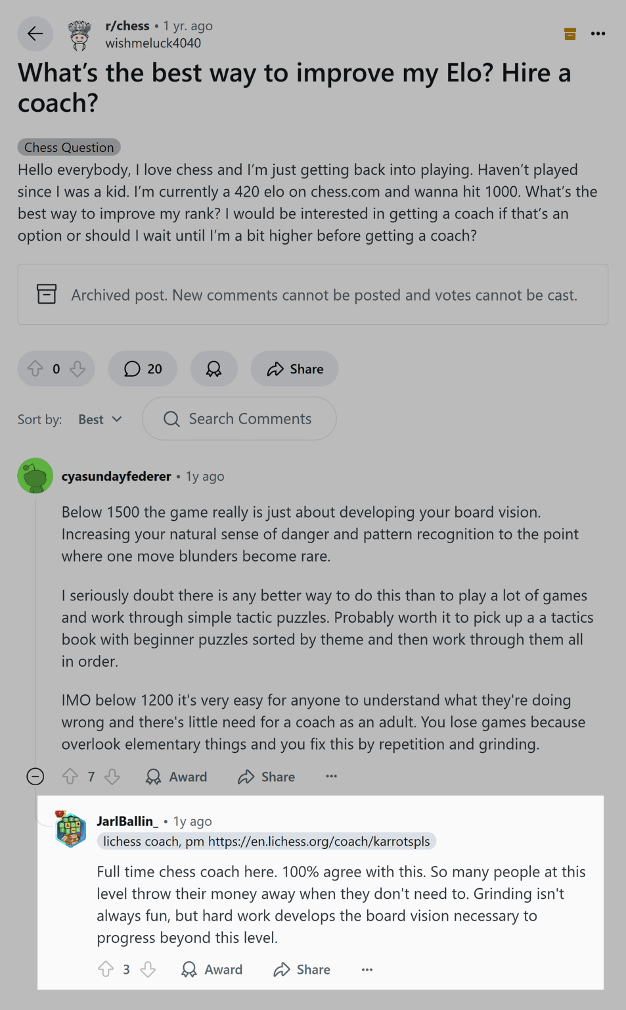Click the back arrow to leave the post

tap(35, 34)
